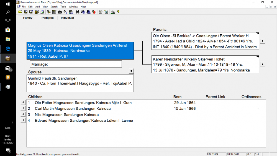The height and width of the screenshot is (156, 277).
Task: Click the Open file folder toolbar icon
Action: pos(20,12)
